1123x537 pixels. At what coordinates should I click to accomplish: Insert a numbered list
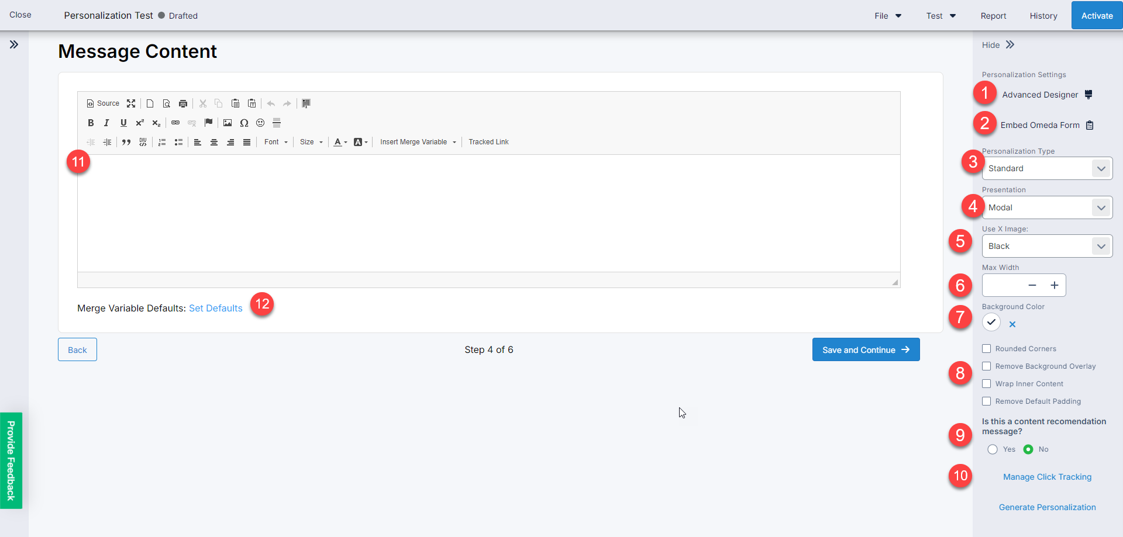click(x=162, y=142)
